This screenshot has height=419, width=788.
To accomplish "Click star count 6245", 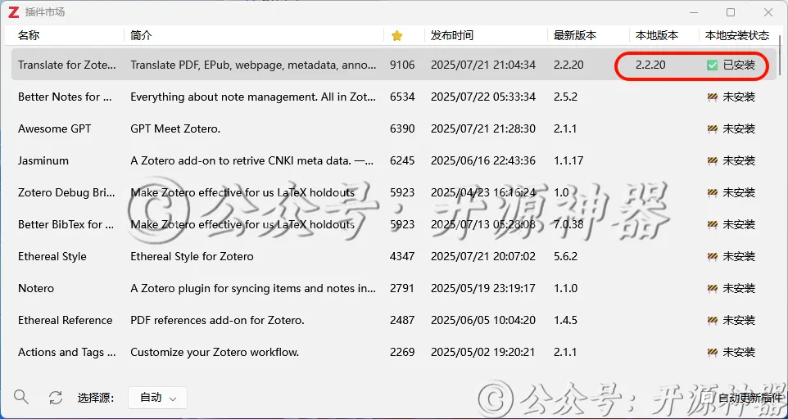I will [402, 160].
